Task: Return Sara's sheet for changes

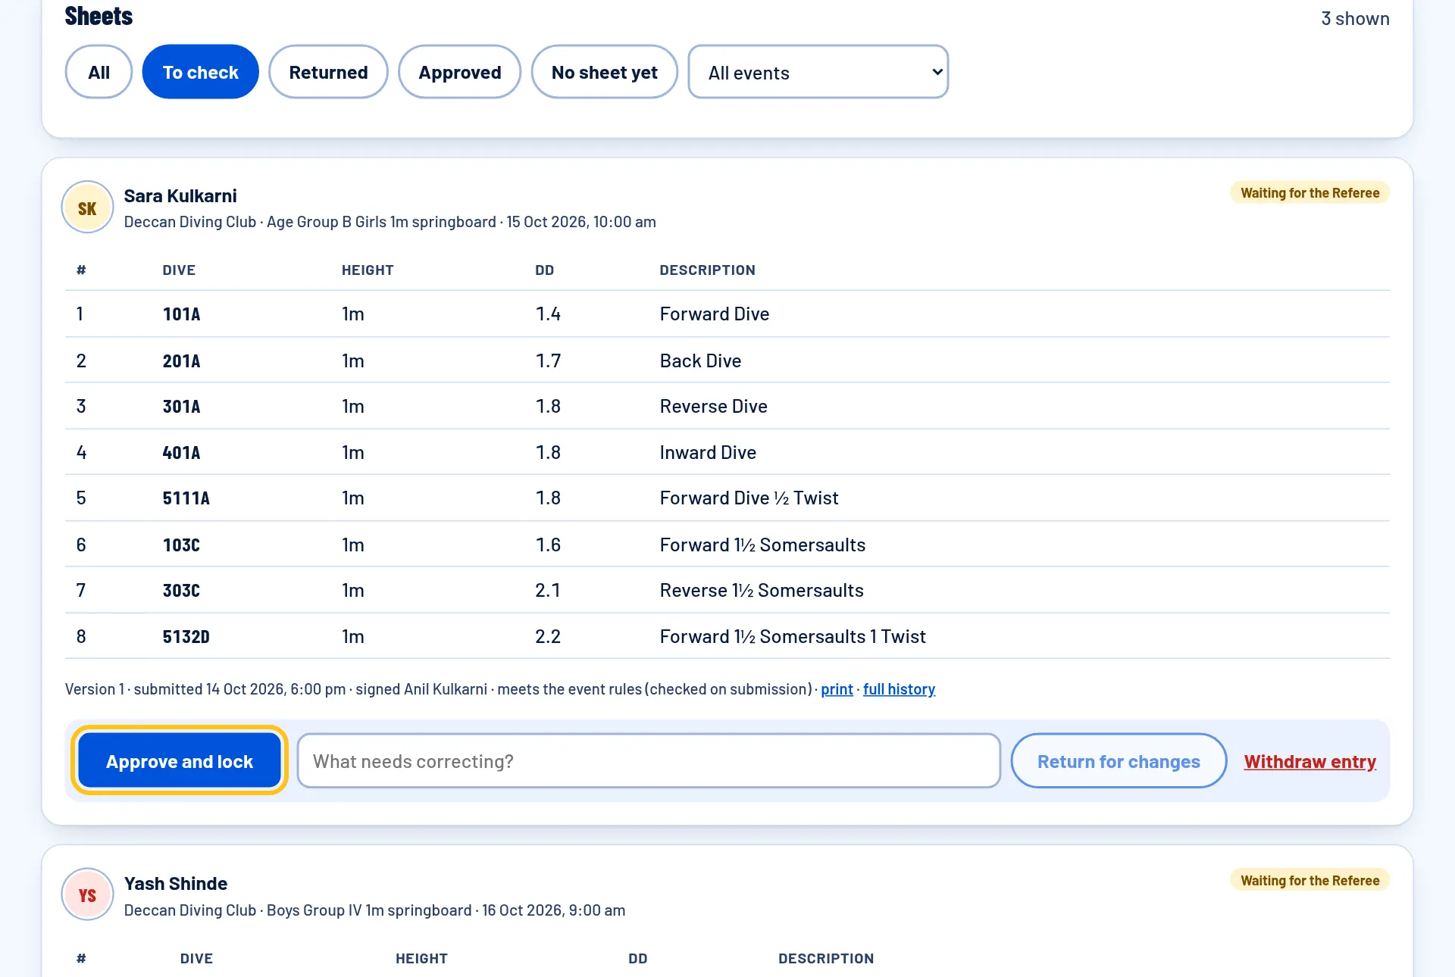Action: [x=1119, y=760]
